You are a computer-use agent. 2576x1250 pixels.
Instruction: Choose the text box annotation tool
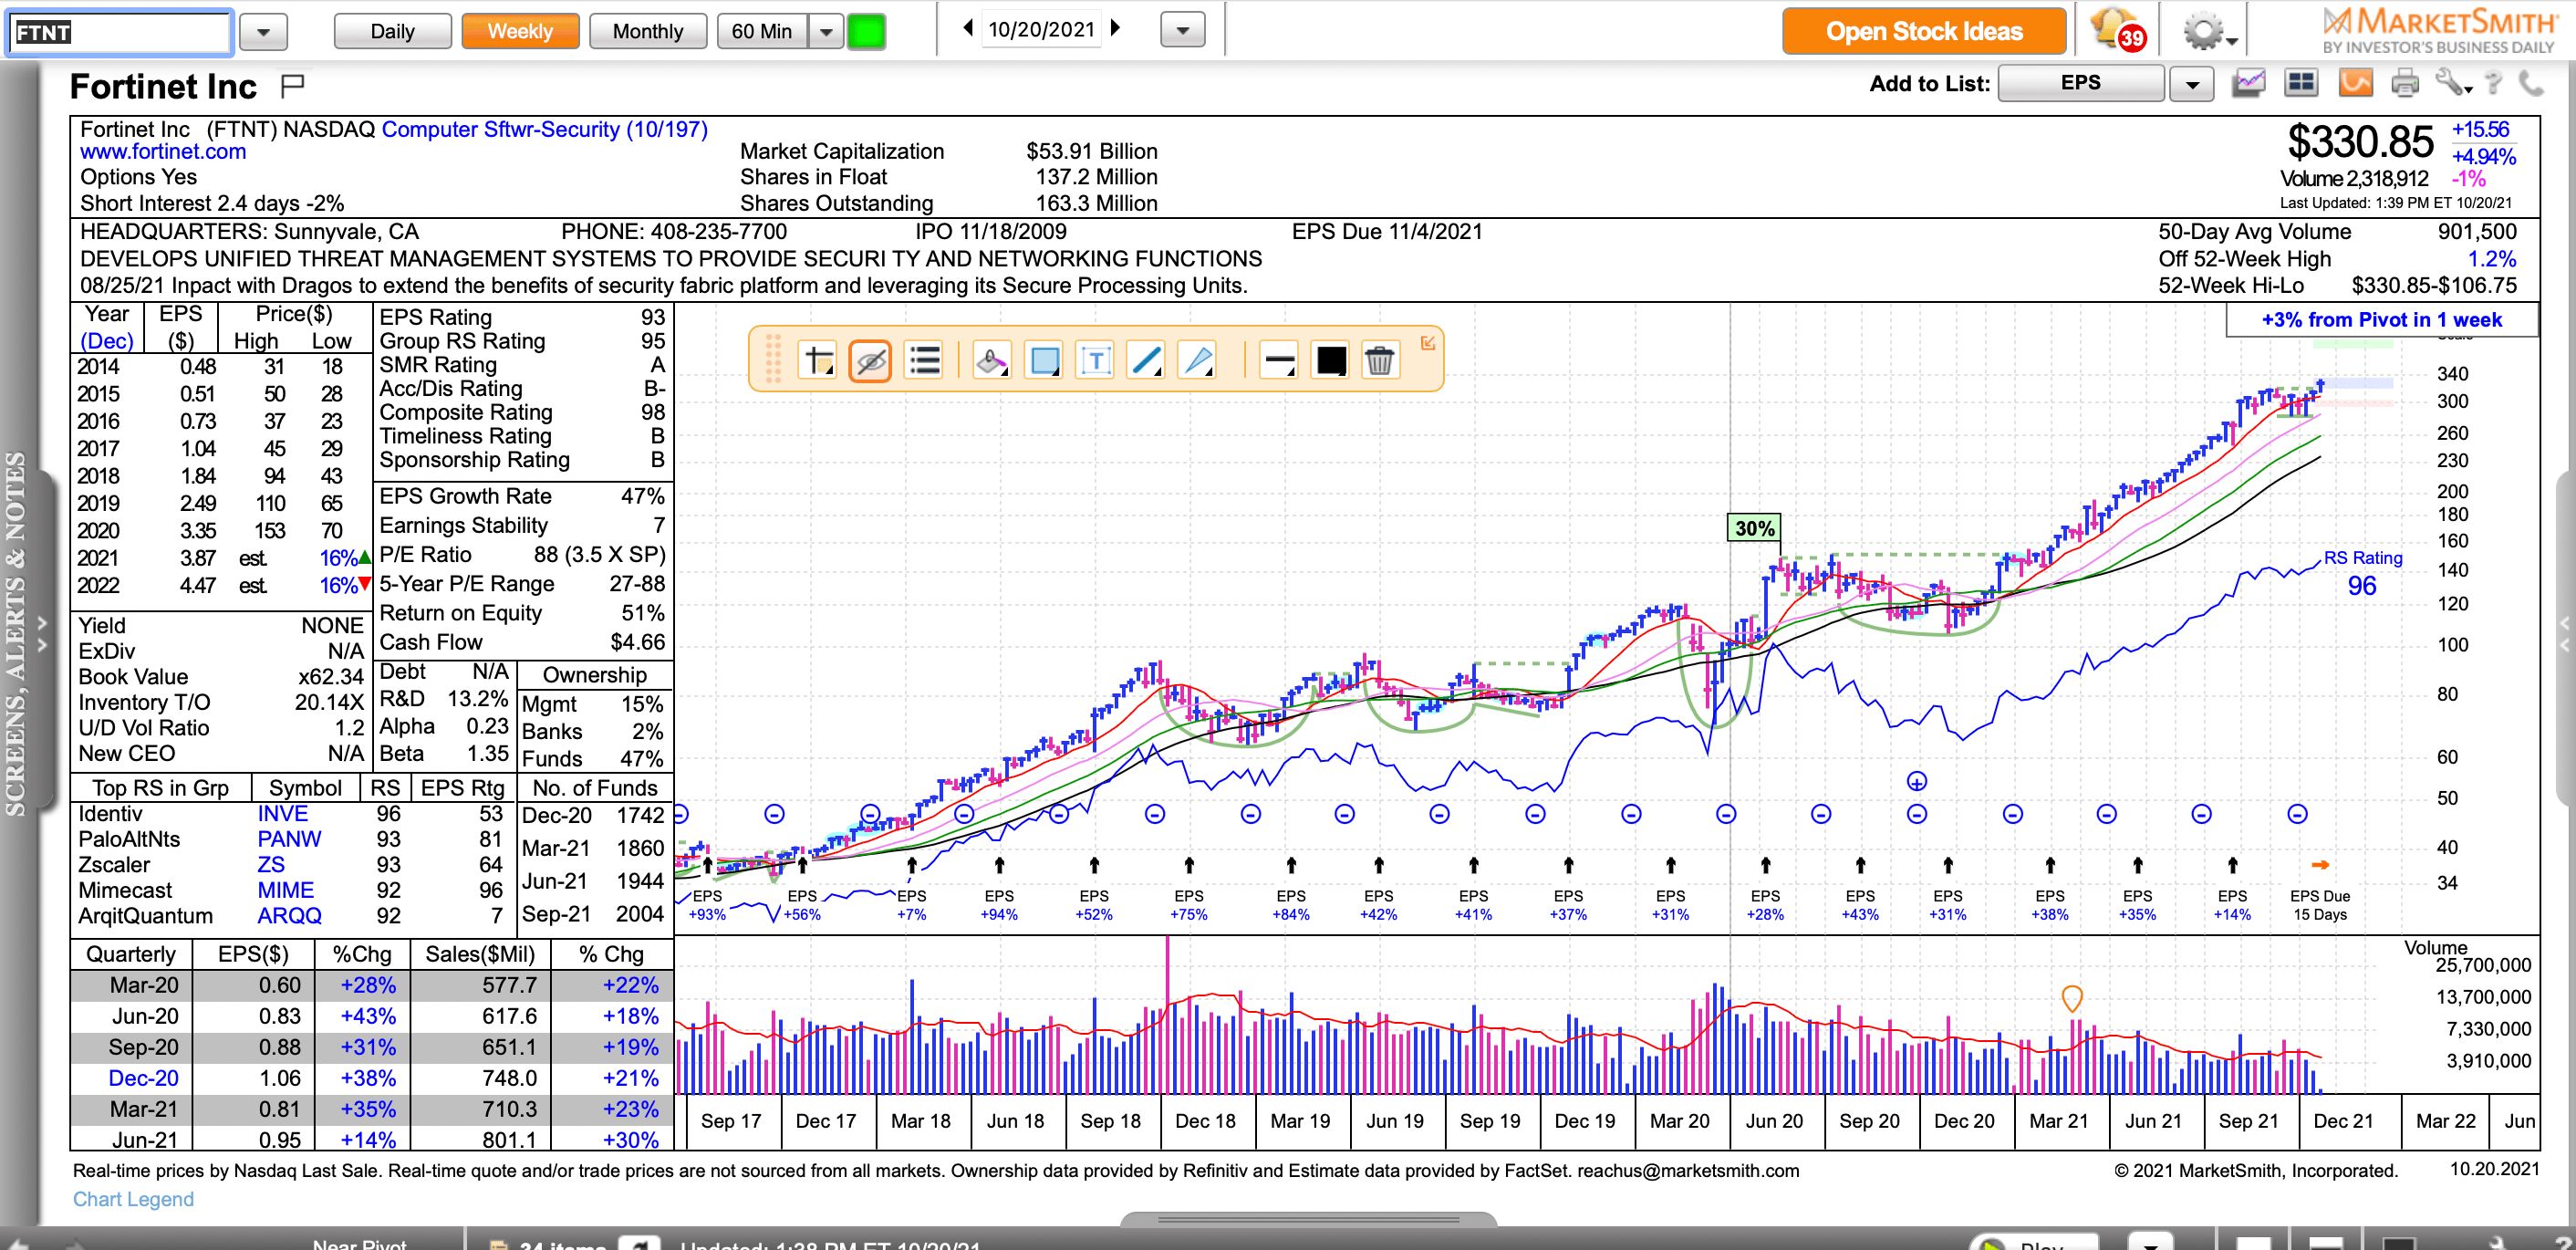tap(1095, 360)
